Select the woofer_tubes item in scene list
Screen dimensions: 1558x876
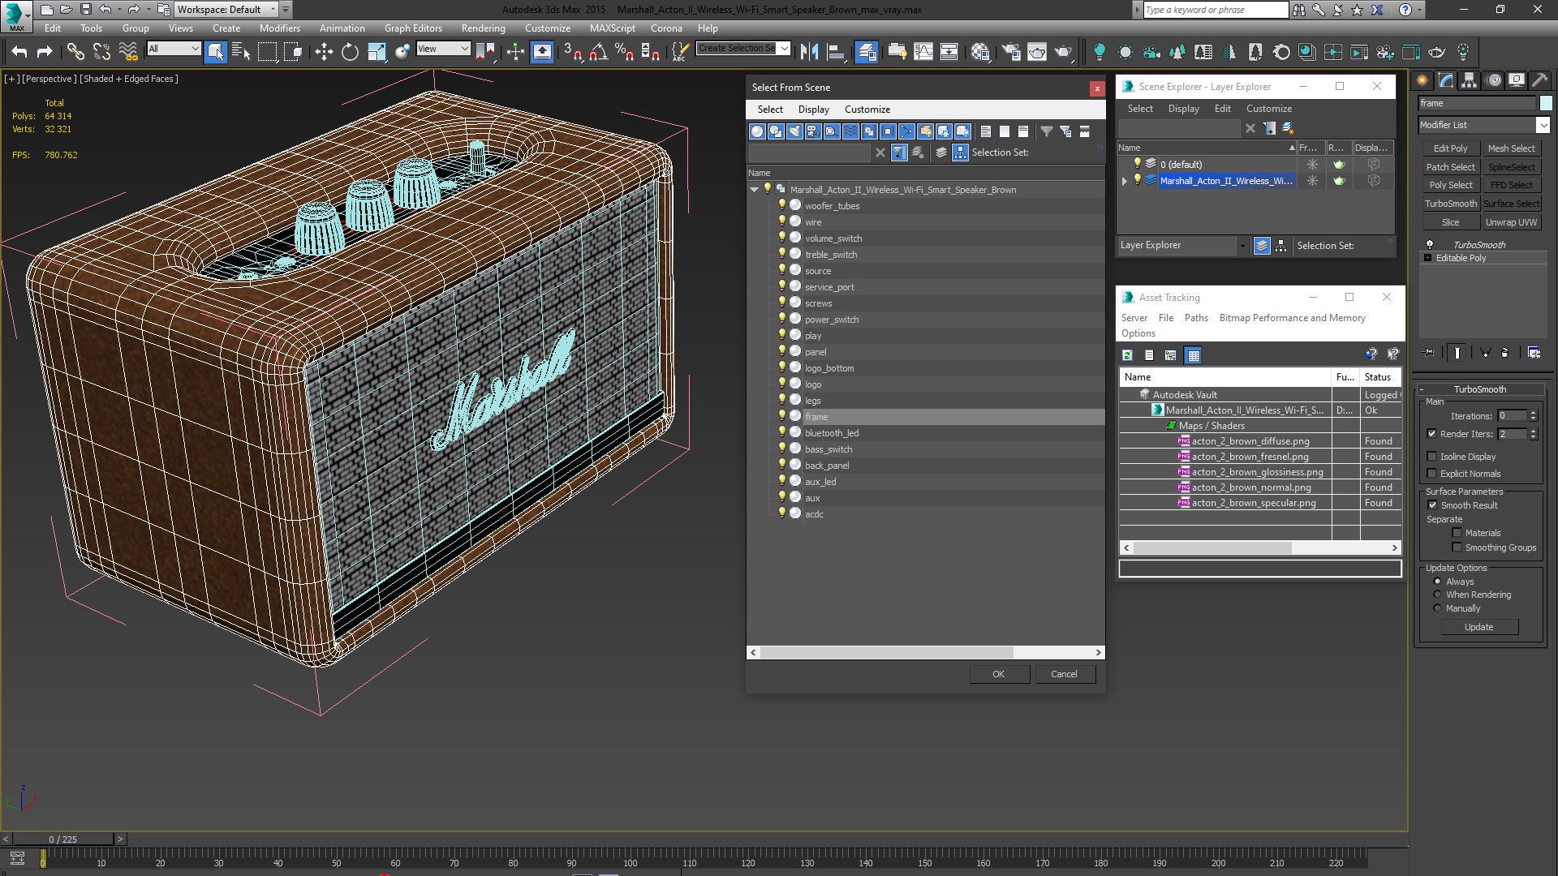click(832, 206)
